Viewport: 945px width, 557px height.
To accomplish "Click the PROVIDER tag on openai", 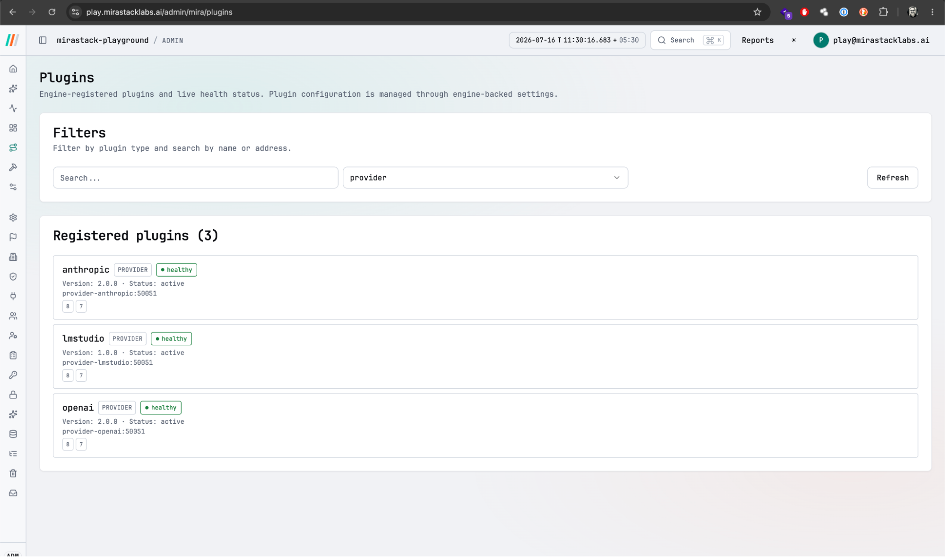I will coord(117,408).
